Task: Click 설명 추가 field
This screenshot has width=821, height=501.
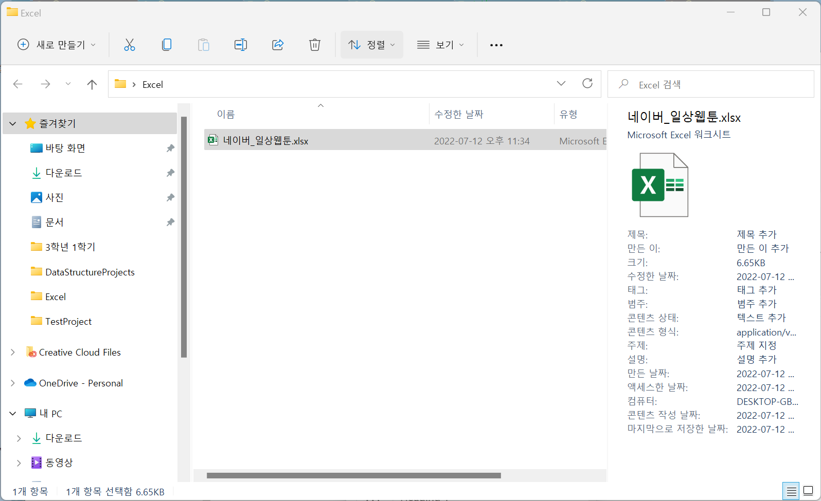Action: [x=757, y=359]
